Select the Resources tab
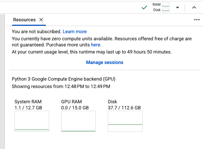The image size is (203, 149). click(x=24, y=20)
